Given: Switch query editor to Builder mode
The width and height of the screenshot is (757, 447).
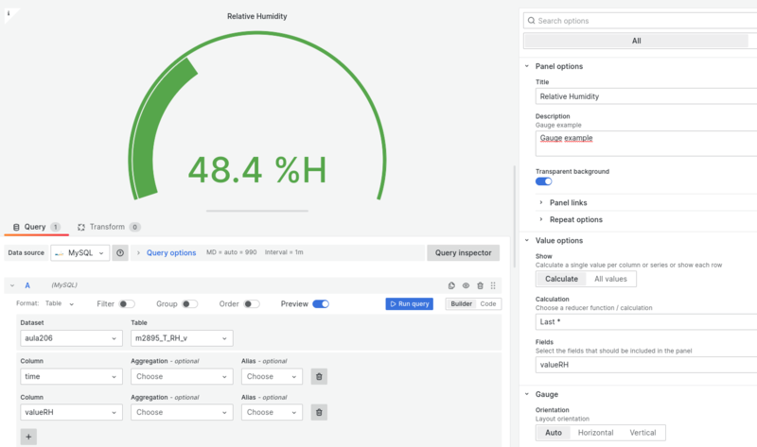Looking at the screenshot, I should (461, 303).
